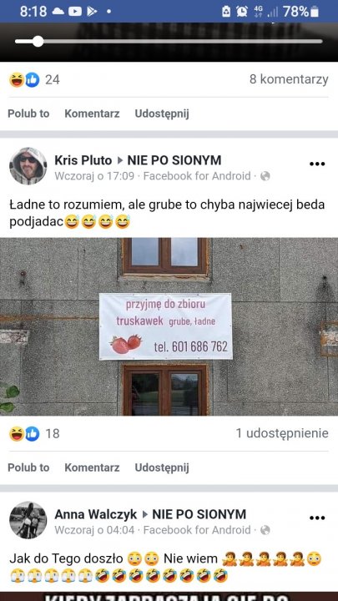Screen dimensions: 338x601
Task: Open the strawberry banner photo
Action: tap(169, 326)
